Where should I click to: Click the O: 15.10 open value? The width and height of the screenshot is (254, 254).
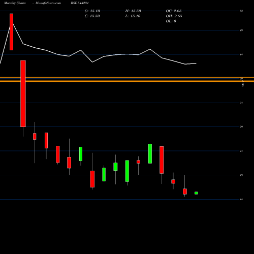coord(92,11)
